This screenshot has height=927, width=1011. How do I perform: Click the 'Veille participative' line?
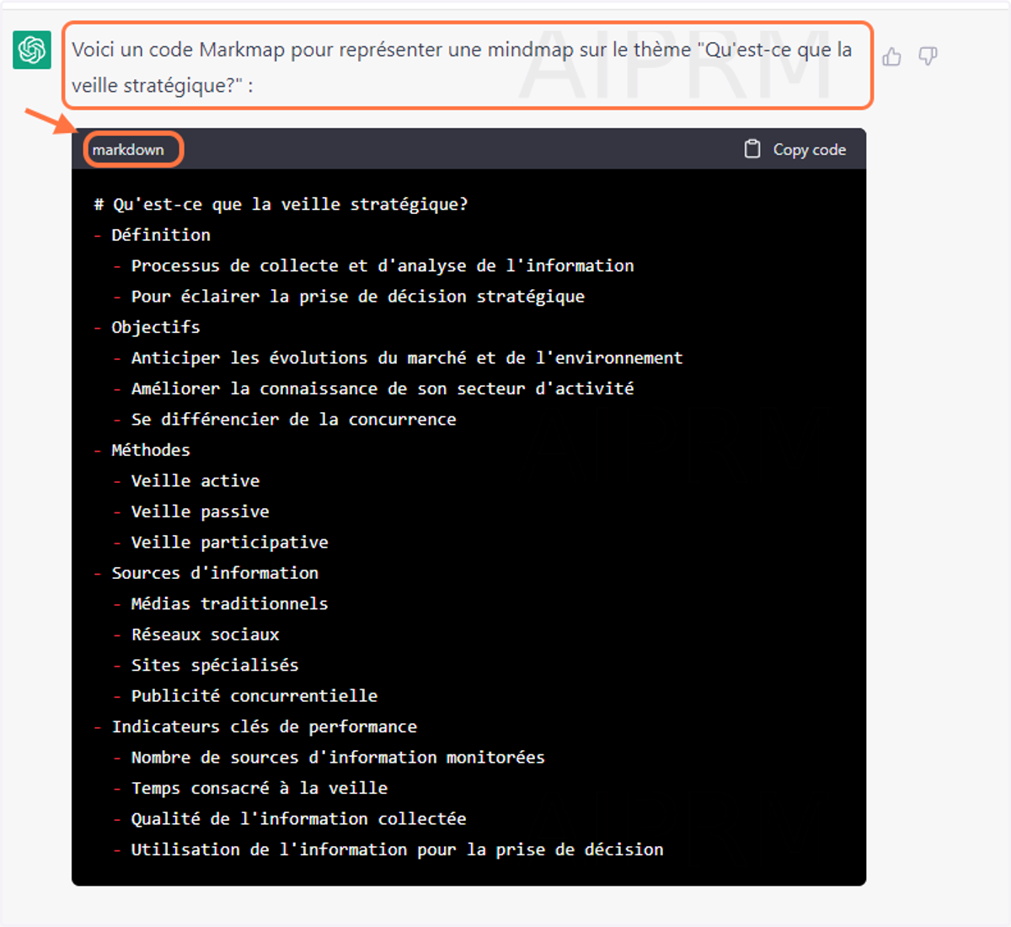[230, 543]
